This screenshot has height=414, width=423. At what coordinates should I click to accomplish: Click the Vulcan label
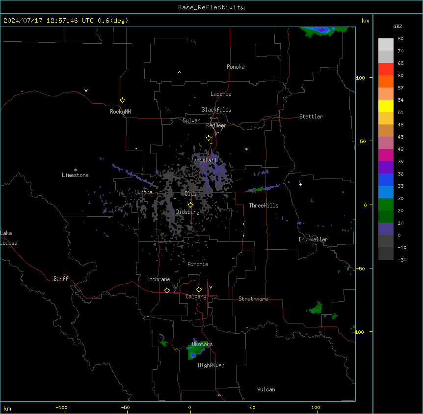pyautogui.click(x=266, y=389)
